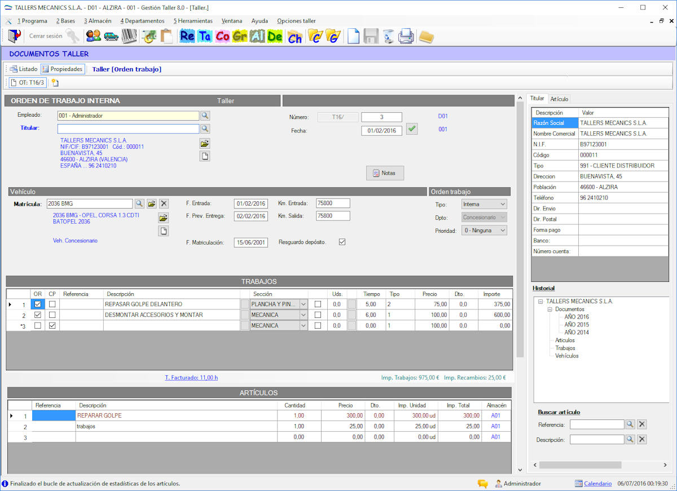Image resolution: width=677 pixels, height=491 pixels.
Task: Collapse the Documentos tree node
Action: pyautogui.click(x=549, y=309)
